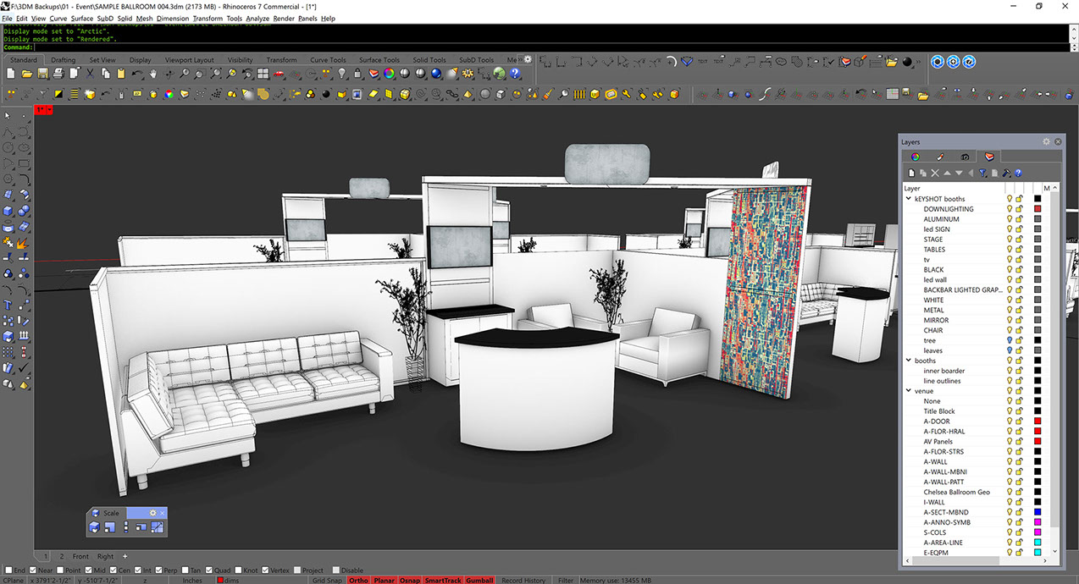Turn off visibility bulb for STAGE layer
Viewport: 1079px width, 584px height.
(1010, 240)
